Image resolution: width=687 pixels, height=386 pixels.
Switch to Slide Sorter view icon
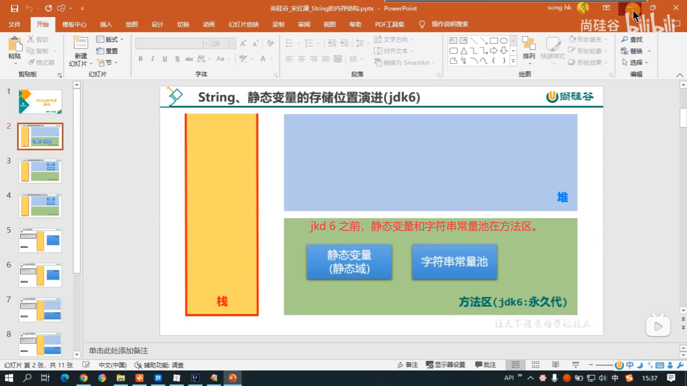[535, 365]
